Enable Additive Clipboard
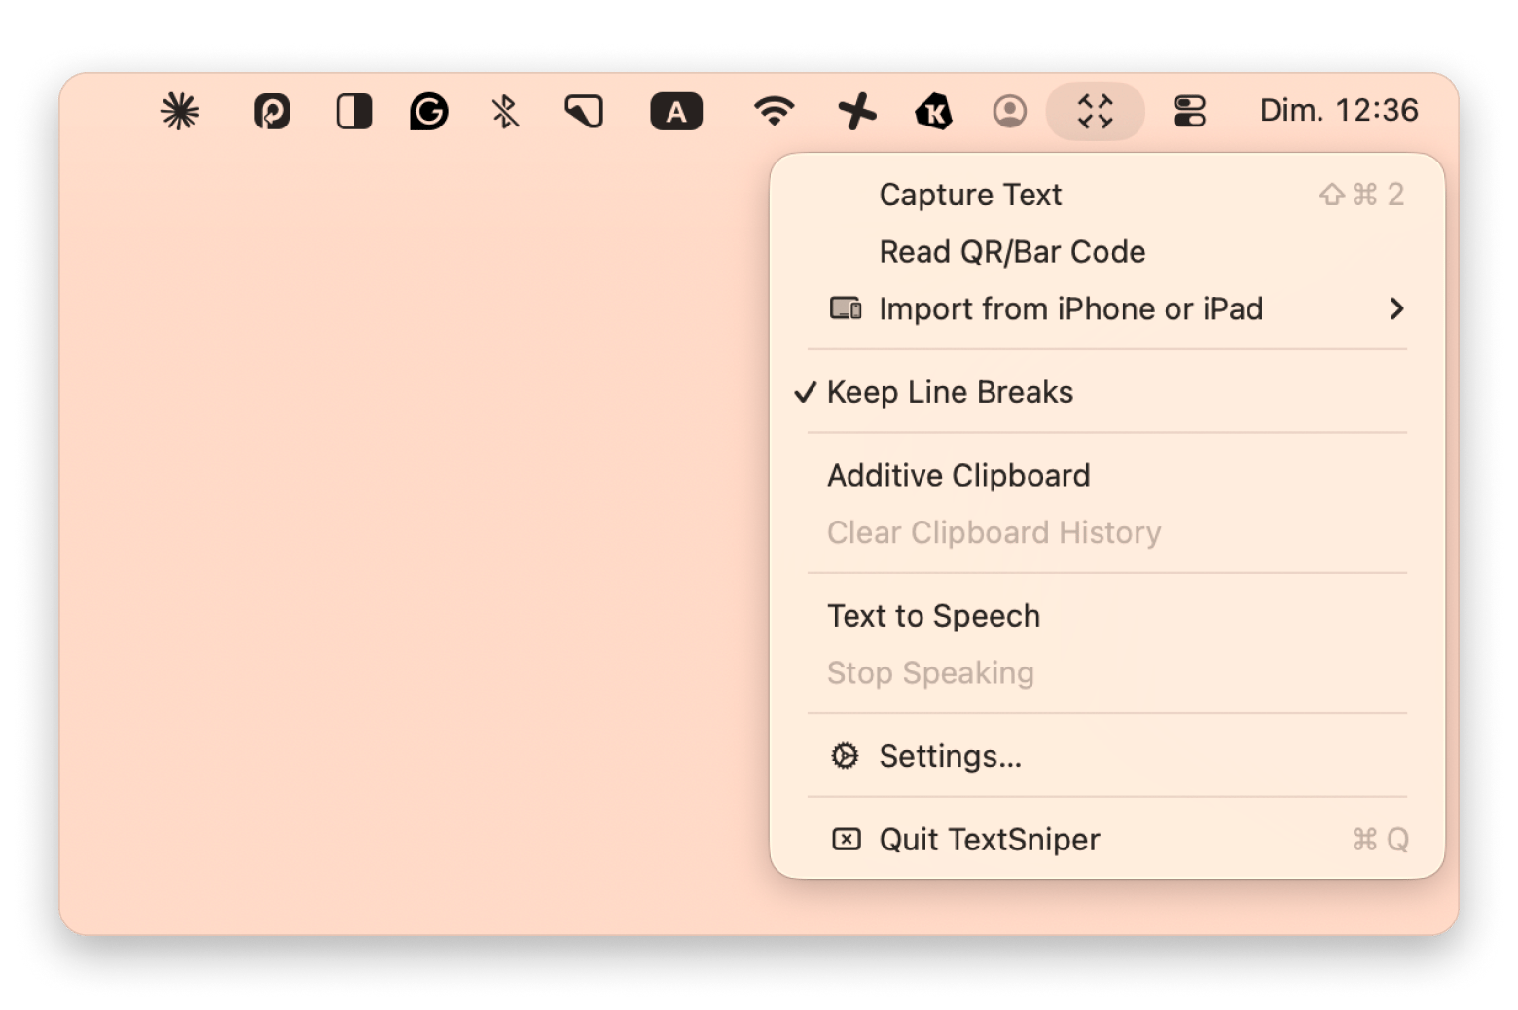The image size is (1518, 1010). (1107, 476)
